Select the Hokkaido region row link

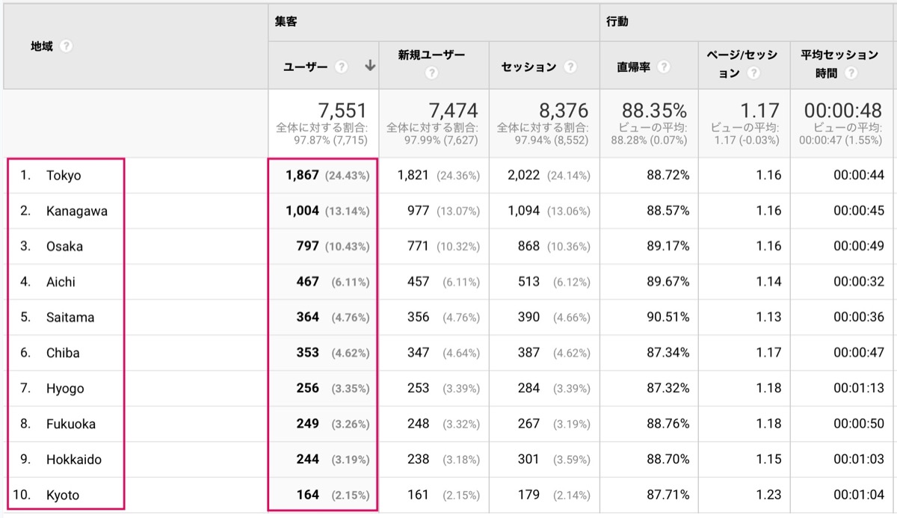click(74, 460)
